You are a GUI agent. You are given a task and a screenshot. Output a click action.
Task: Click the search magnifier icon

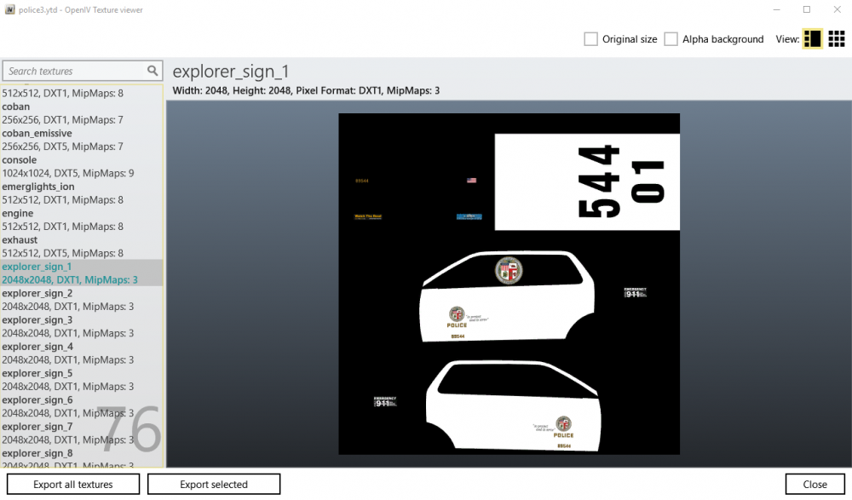point(153,71)
